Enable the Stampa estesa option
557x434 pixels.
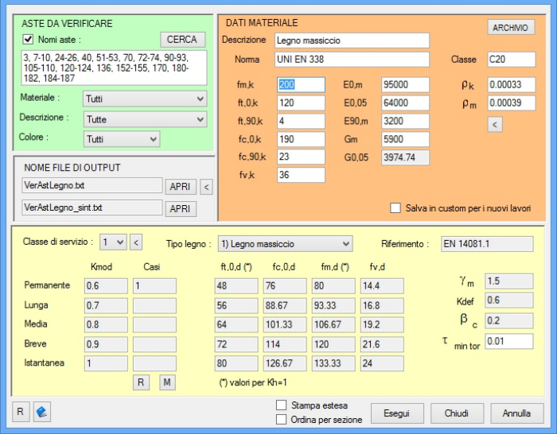[x=281, y=405]
